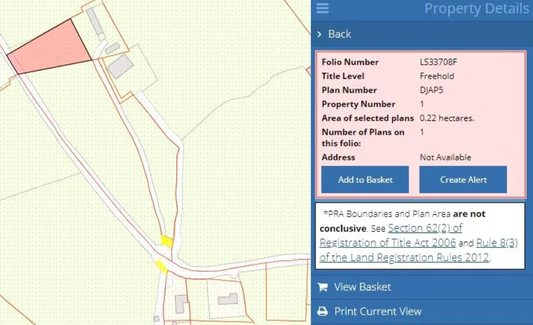Screen dimensions: 533x325
Task: Select View Basket from the sidebar
Action: pos(362,287)
